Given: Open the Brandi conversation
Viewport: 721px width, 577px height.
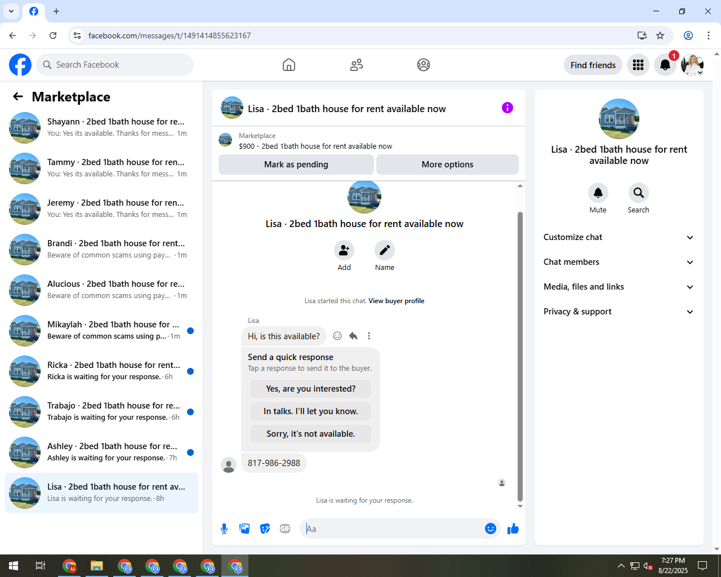Looking at the screenshot, I should coord(101,250).
